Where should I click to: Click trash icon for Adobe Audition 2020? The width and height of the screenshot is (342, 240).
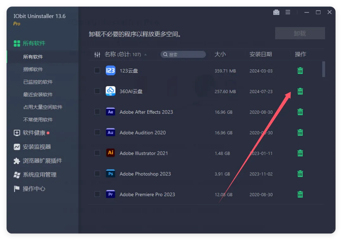pos(300,133)
